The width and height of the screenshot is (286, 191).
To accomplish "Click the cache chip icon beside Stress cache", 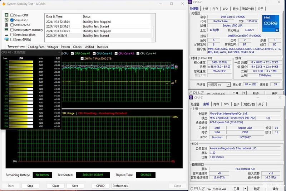I will pyautogui.click(x=6, y=25).
